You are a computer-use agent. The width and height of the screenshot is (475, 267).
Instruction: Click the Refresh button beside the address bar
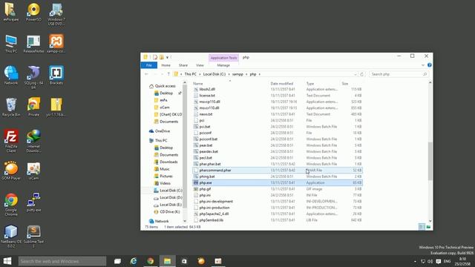coord(362,74)
